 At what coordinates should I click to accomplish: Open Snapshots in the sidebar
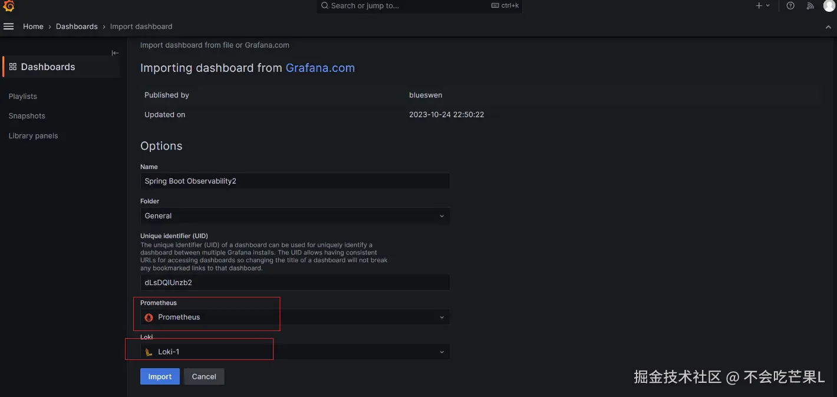(27, 116)
